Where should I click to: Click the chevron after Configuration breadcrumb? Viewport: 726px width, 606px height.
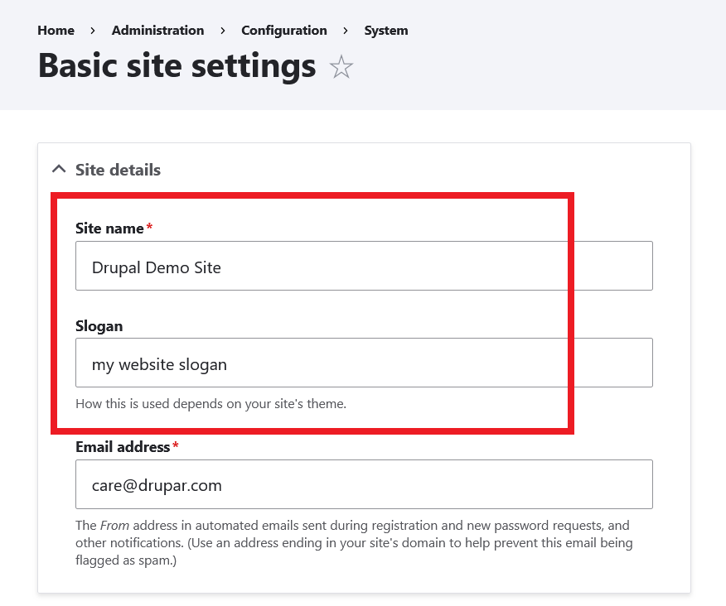(345, 30)
